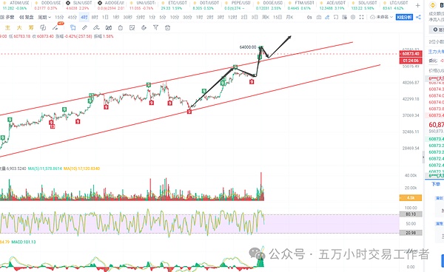444x272 pixels.
Task: Select the 15日 timeframe
Action: (277, 17)
